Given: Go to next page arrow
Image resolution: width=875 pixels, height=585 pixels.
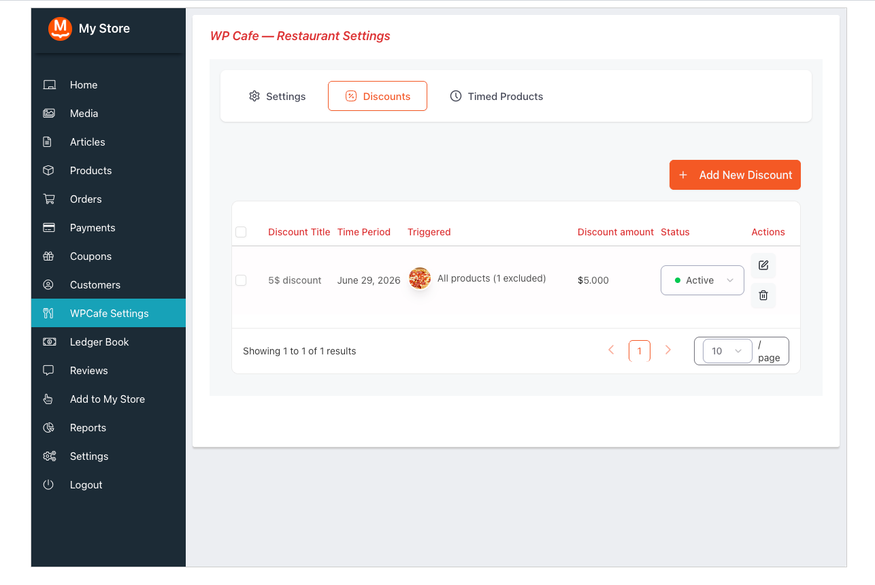Looking at the screenshot, I should [x=668, y=350].
